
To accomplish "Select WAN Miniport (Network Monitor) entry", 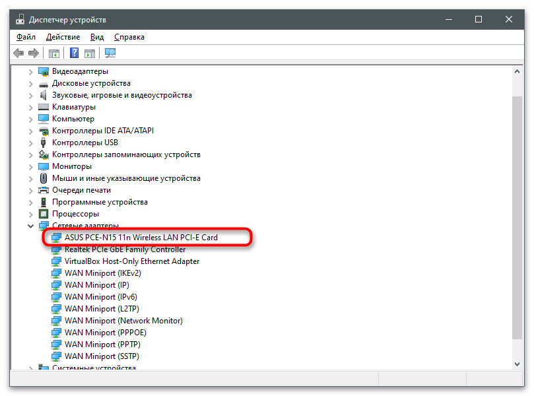I will click(123, 321).
